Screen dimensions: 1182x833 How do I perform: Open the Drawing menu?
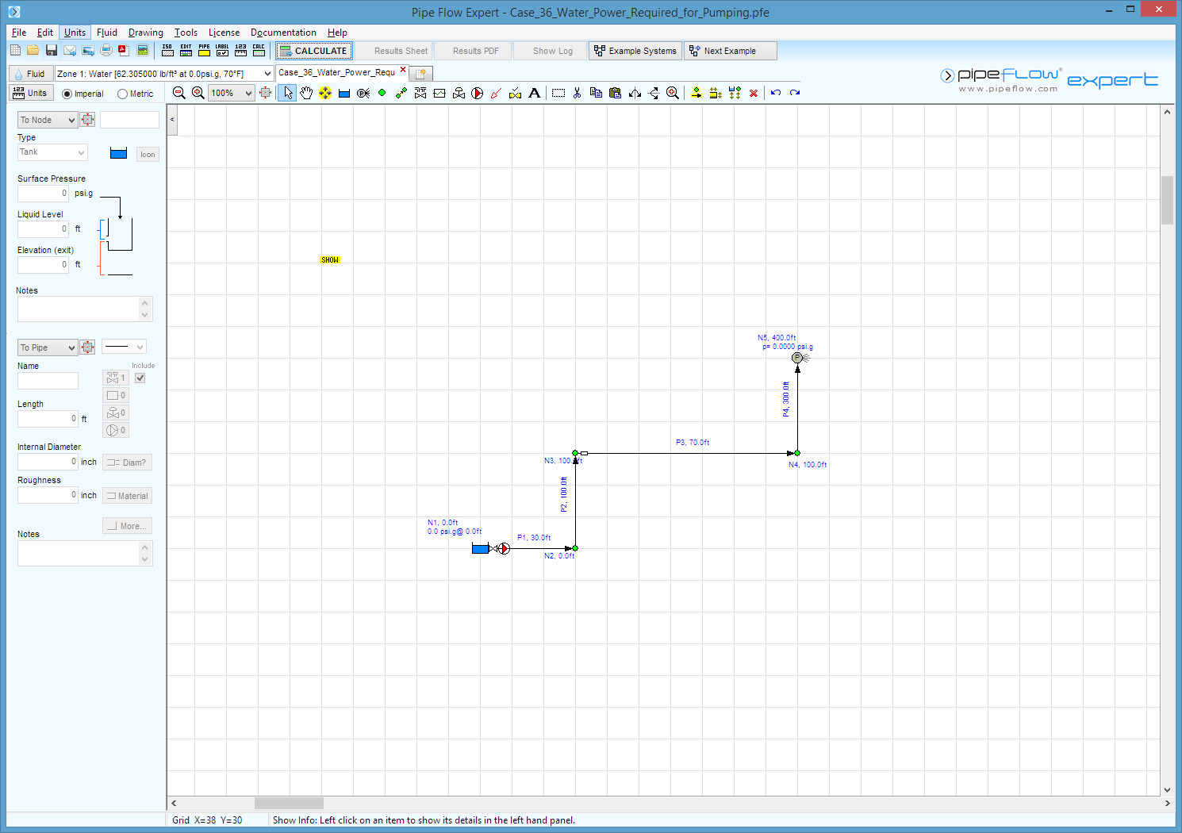tap(146, 33)
